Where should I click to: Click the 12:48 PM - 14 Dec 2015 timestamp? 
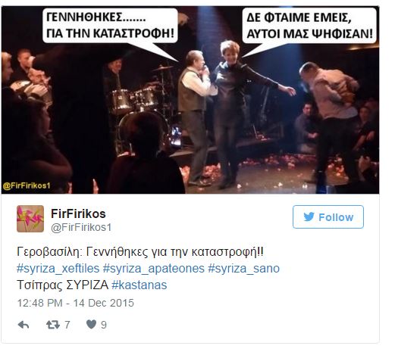[x=75, y=303]
